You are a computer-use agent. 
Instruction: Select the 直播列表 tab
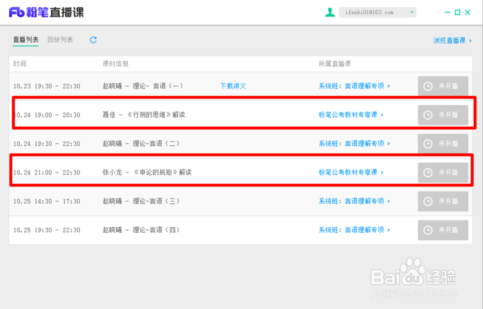tap(25, 40)
